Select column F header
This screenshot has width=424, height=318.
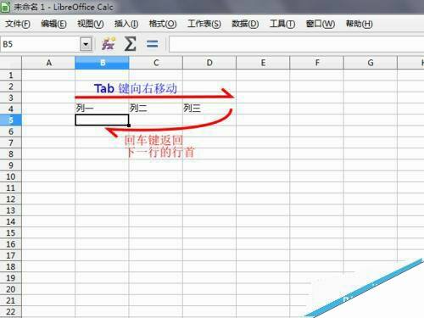point(317,63)
